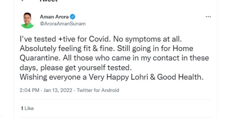Viewport: 226px width, 118px height.
Task: Click the blue verified badge
Action: pyautogui.click(x=73, y=17)
